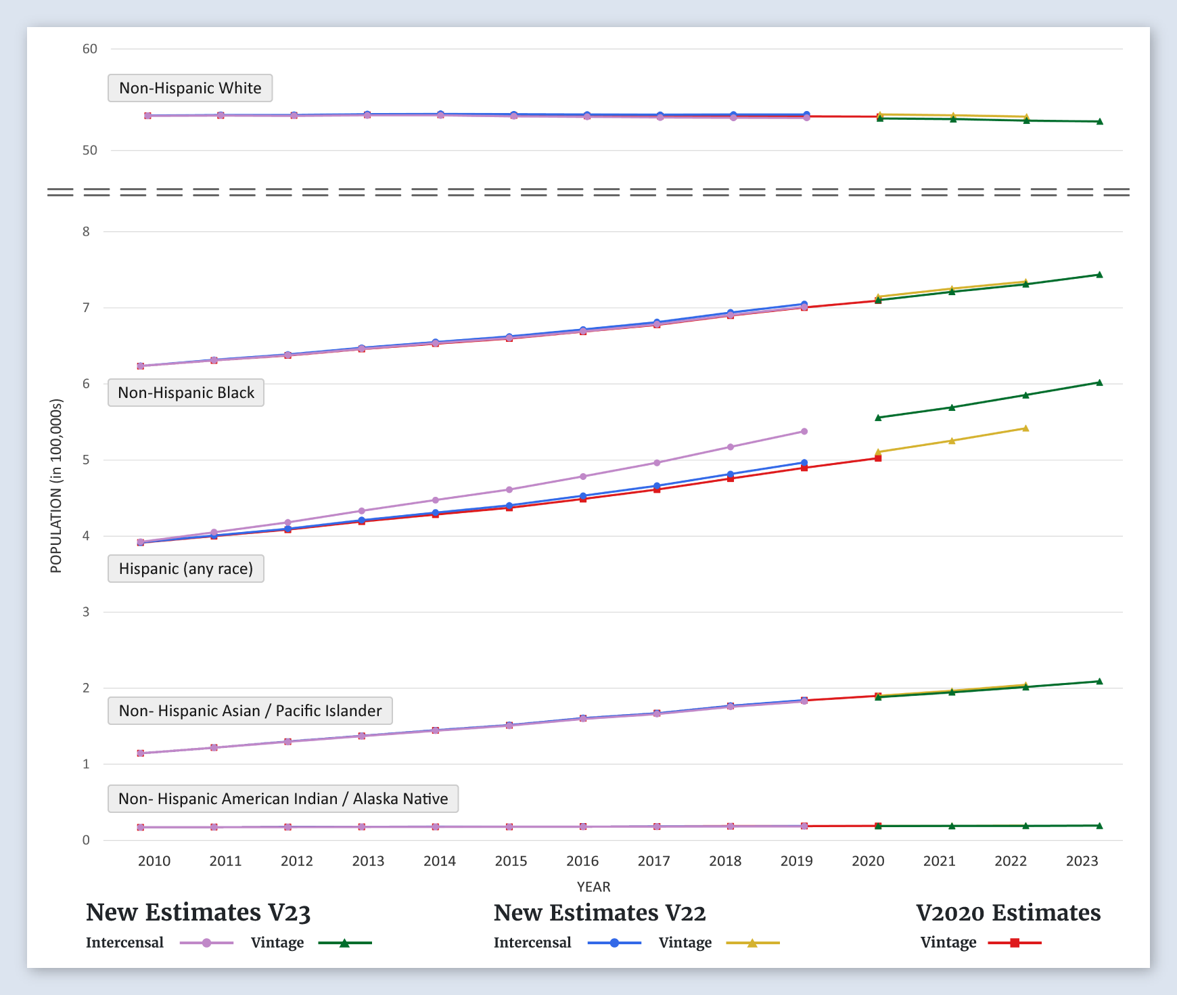This screenshot has width=1177, height=995.
Task: Click the New Estimates V22 legend heading
Action: click(599, 912)
